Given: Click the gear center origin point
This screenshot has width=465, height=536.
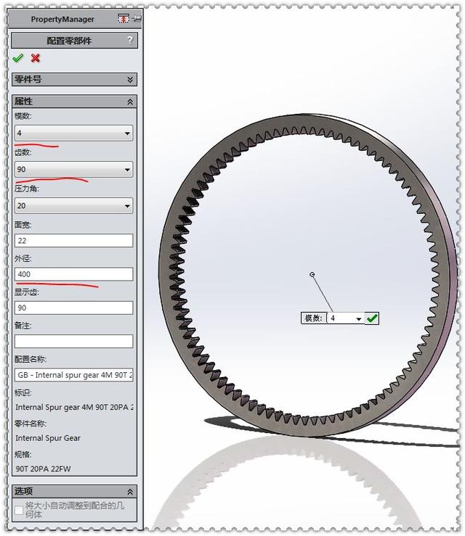Looking at the screenshot, I should pyautogui.click(x=312, y=274).
